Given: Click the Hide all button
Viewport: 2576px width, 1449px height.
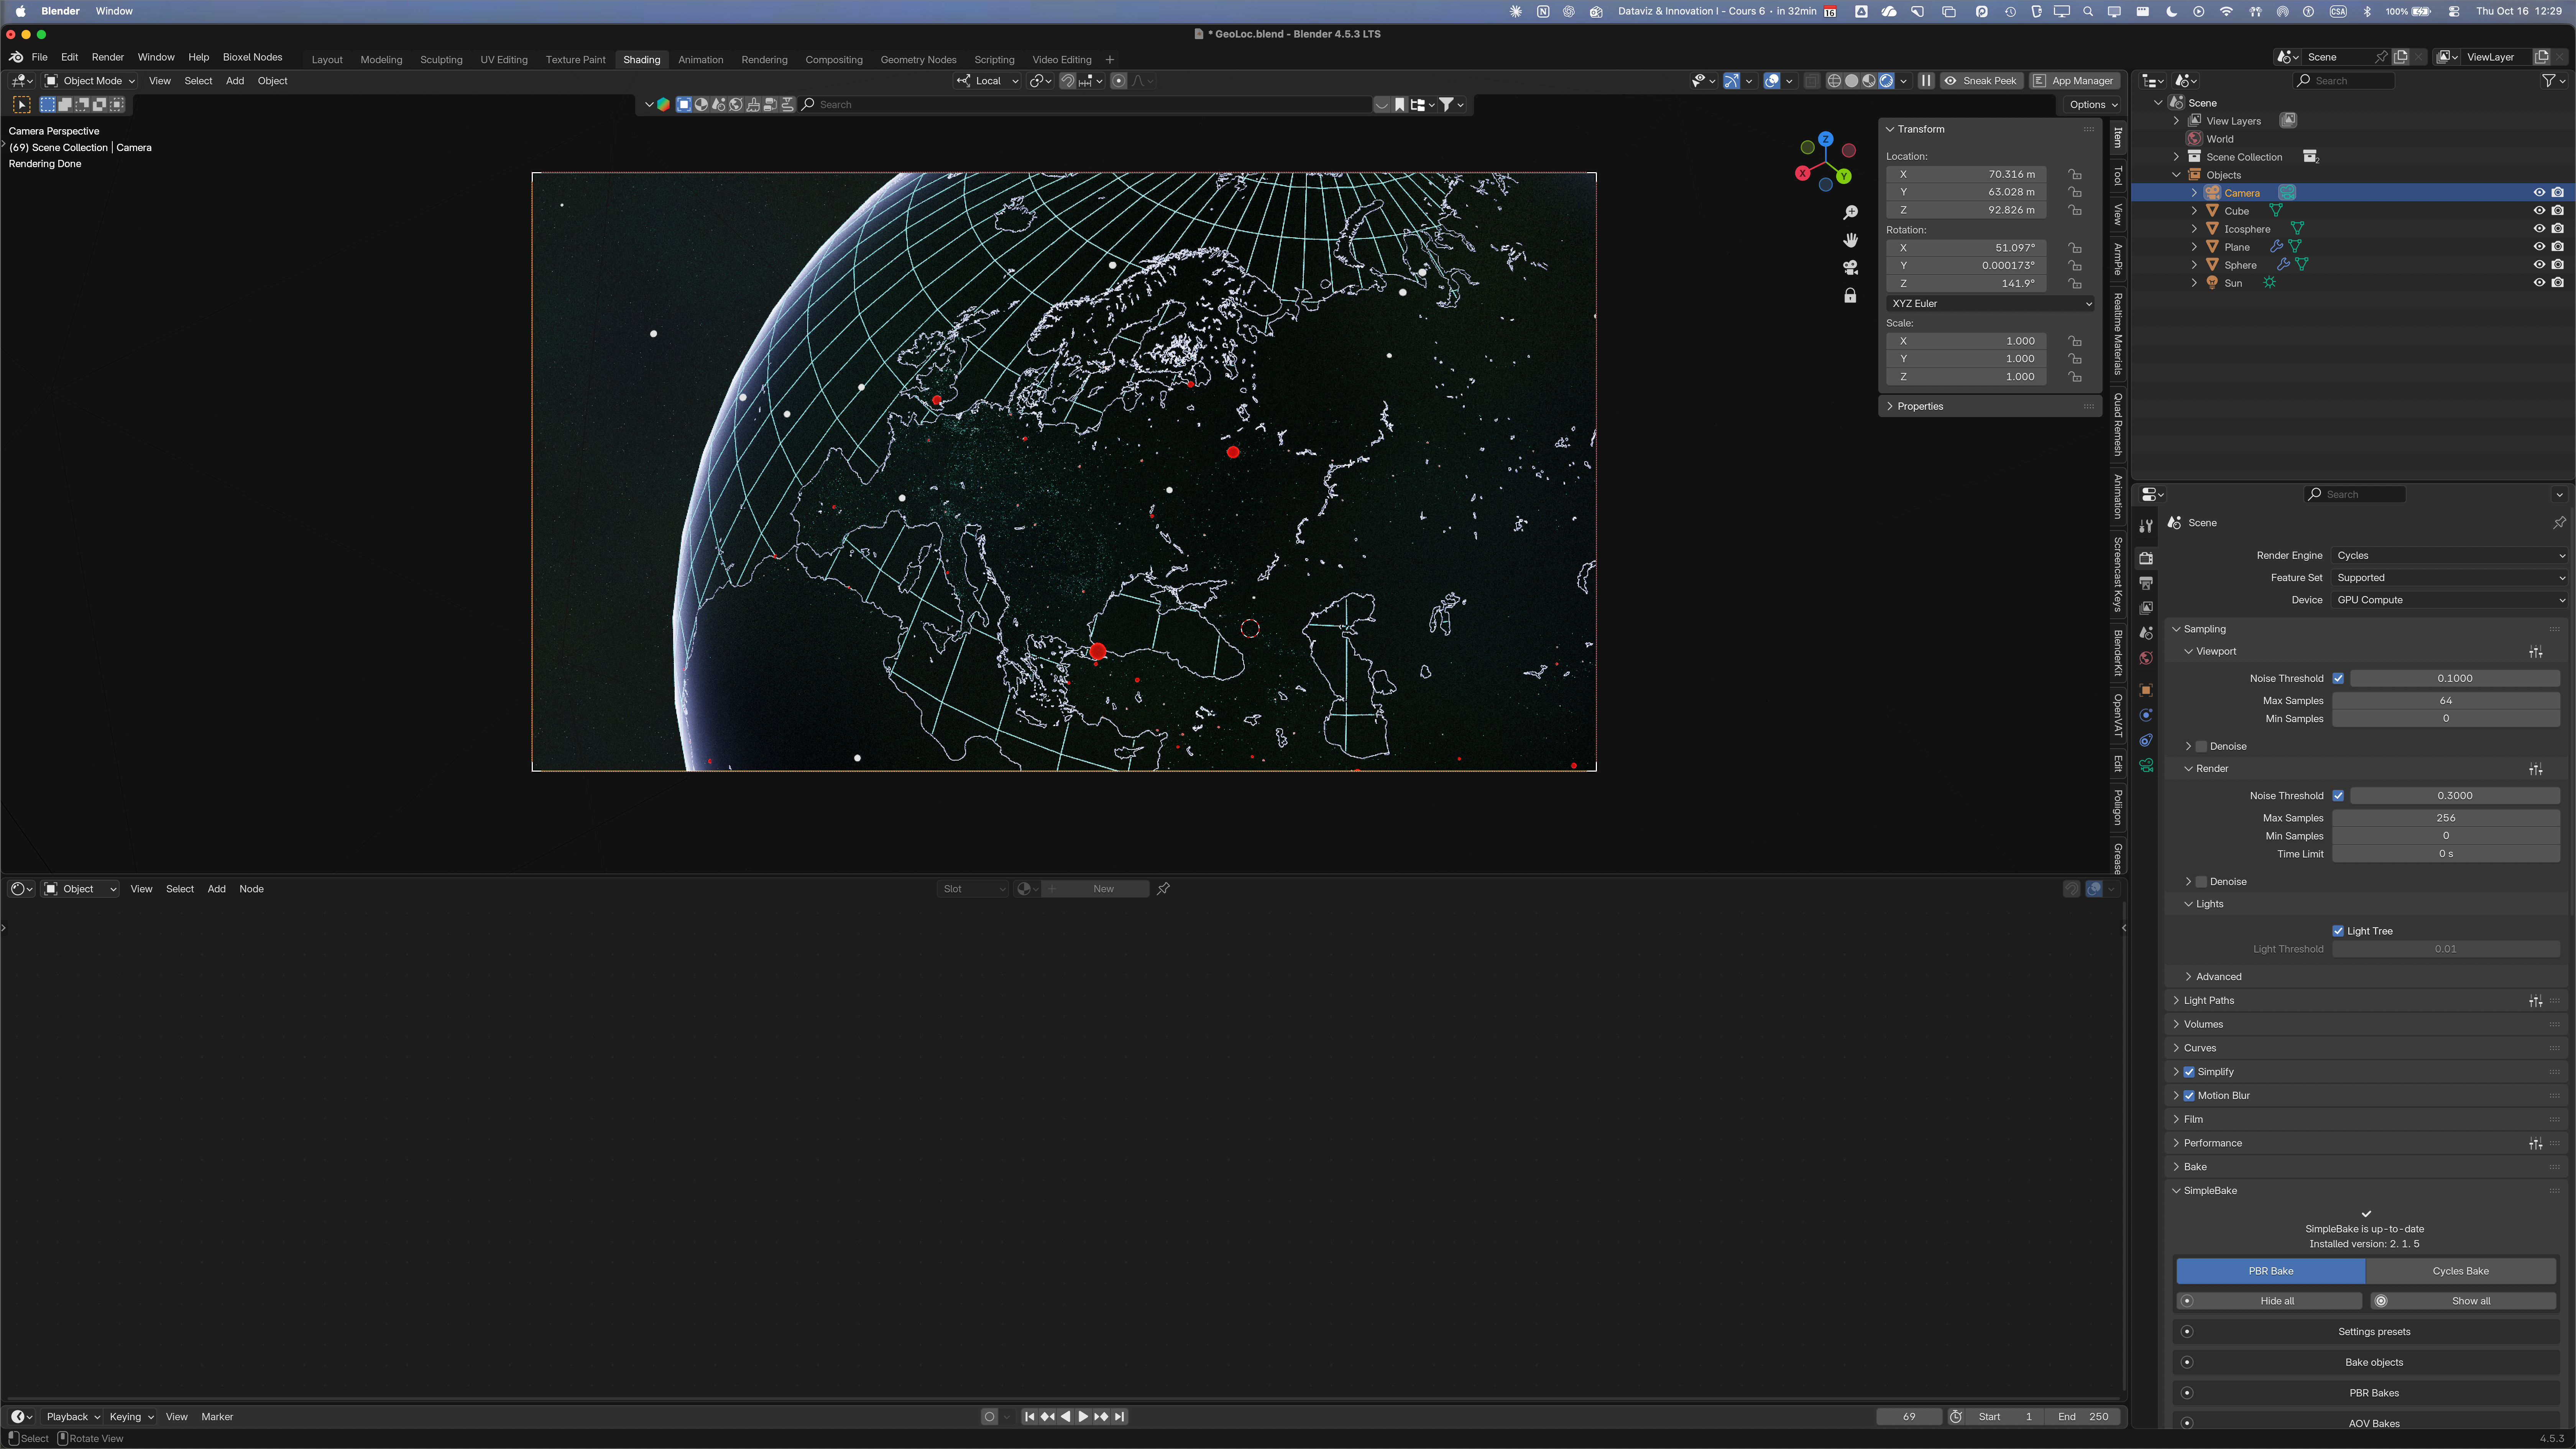Looking at the screenshot, I should click(2269, 1301).
